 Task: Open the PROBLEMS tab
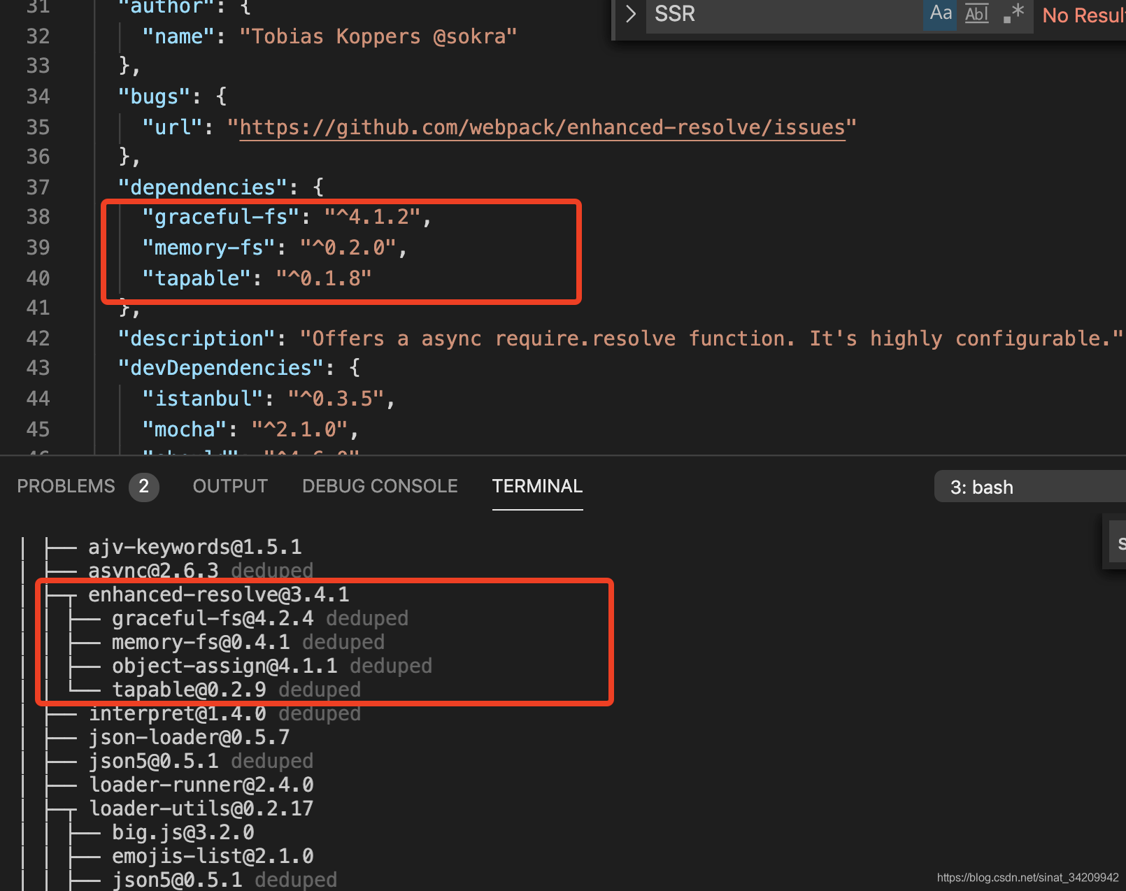click(66, 486)
